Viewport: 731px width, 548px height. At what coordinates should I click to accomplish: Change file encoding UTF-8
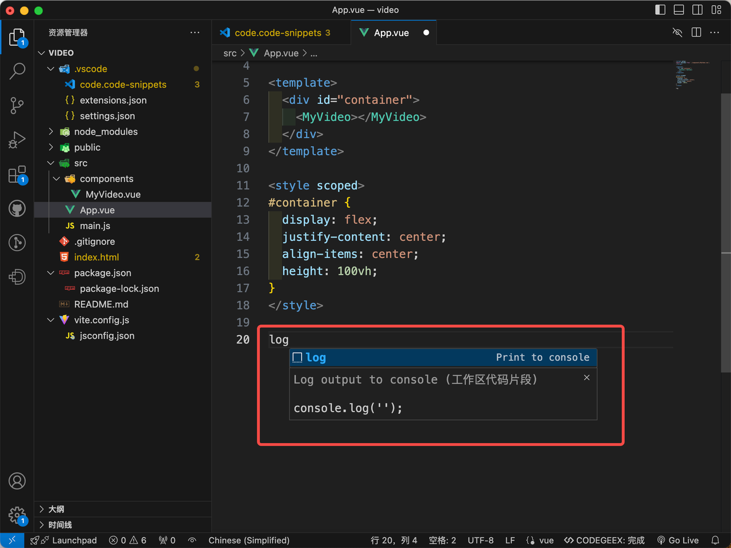480,540
